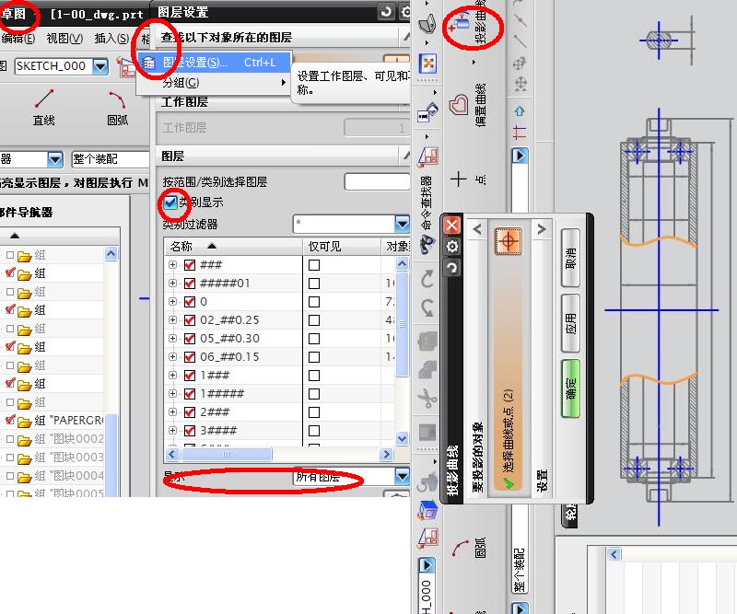
Task: Select the 直线 (Line) sketch tool
Action: point(43,108)
